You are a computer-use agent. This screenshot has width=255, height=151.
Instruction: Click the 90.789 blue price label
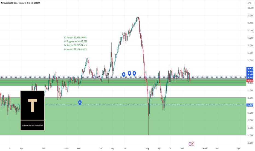click(x=250, y=74)
